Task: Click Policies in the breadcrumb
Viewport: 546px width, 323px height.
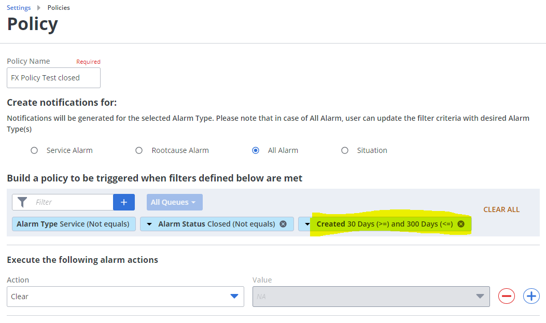Action: pos(59,8)
